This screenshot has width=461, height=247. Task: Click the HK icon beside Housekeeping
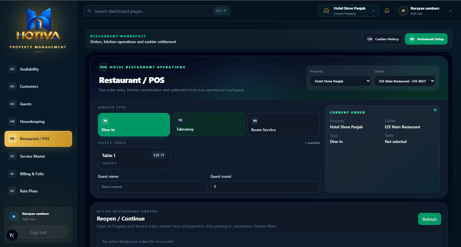[12, 122]
